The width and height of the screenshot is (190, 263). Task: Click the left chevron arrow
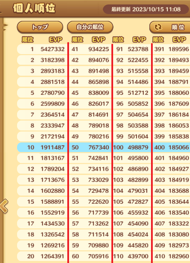click(x=4, y=206)
